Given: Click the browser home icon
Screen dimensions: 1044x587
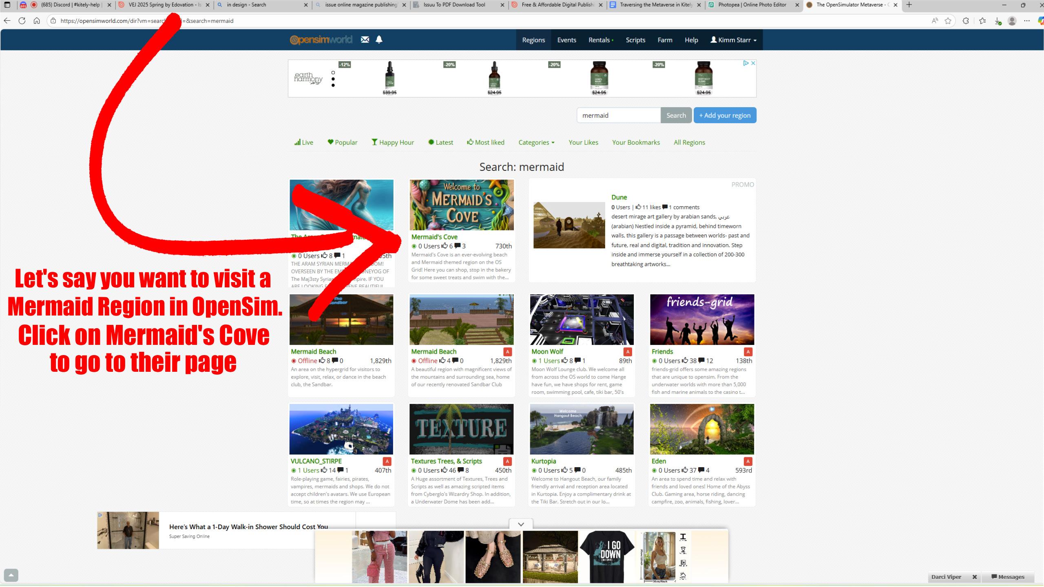Looking at the screenshot, I should pos(37,21).
